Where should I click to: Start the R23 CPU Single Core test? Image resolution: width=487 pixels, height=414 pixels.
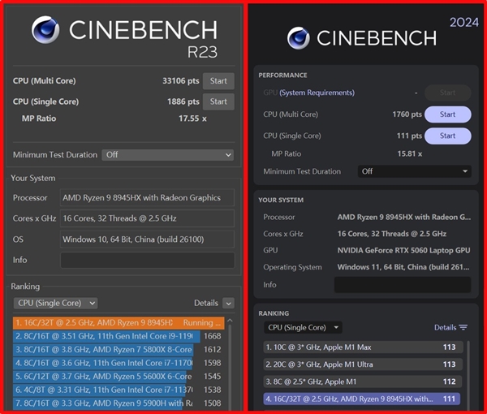[x=218, y=102]
